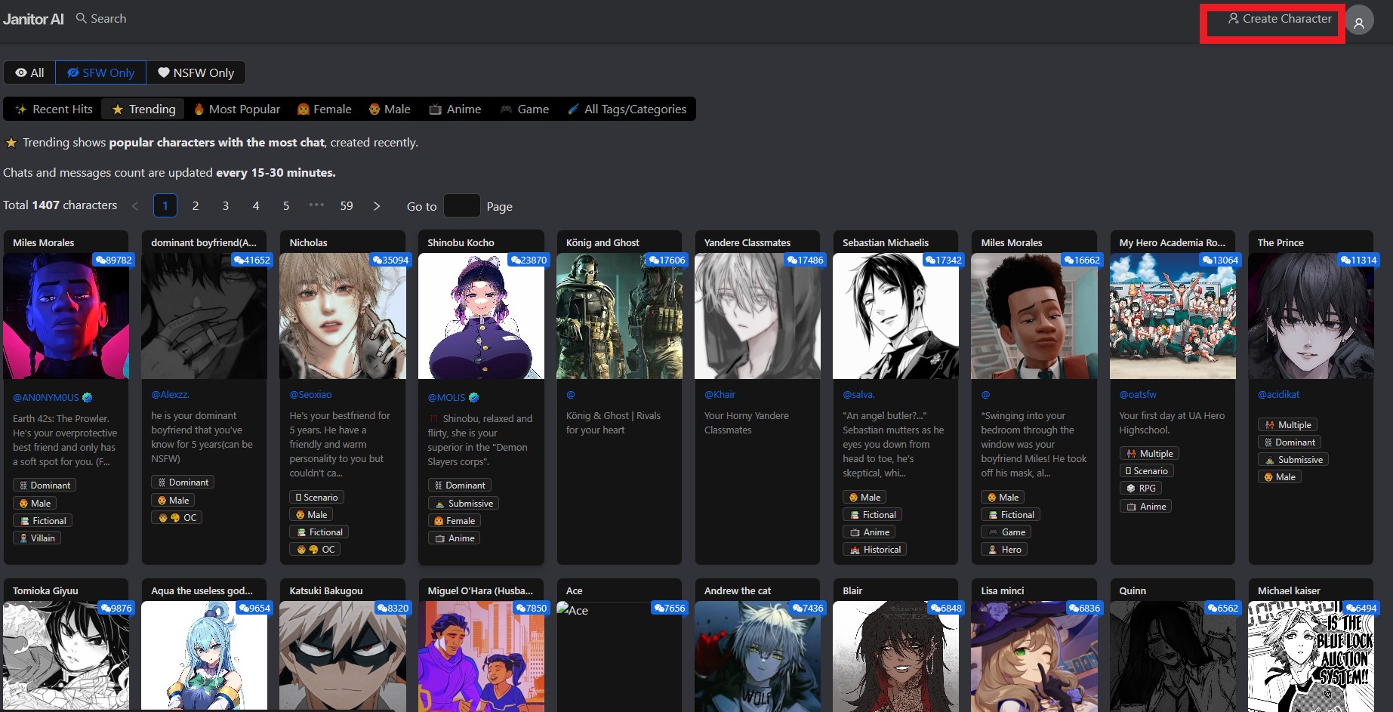Click the Yandere Classmates card title
The height and width of the screenshot is (712, 1393).
point(747,242)
